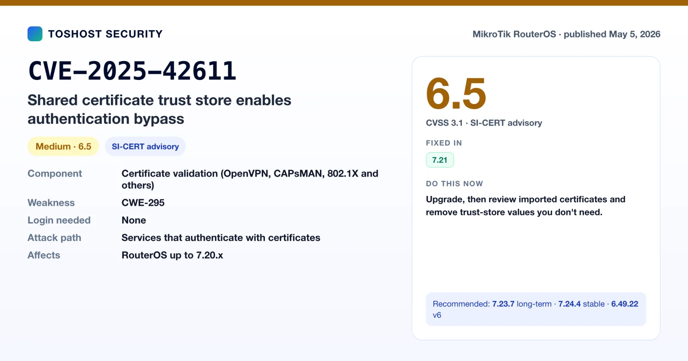Viewport: 688px width, 361px height.
Task: Click the DO THIS NOW label
Action: tap(455, 184)
